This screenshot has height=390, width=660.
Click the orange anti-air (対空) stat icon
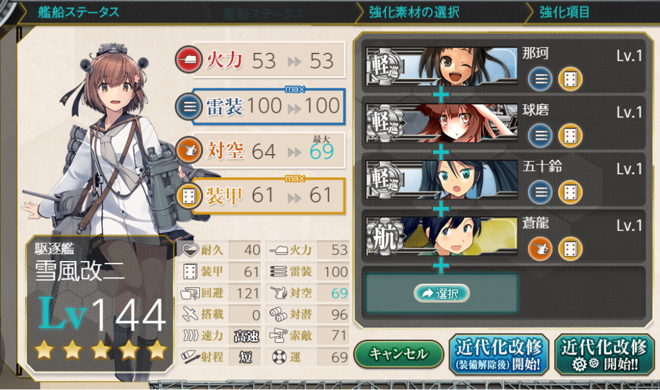188,150
